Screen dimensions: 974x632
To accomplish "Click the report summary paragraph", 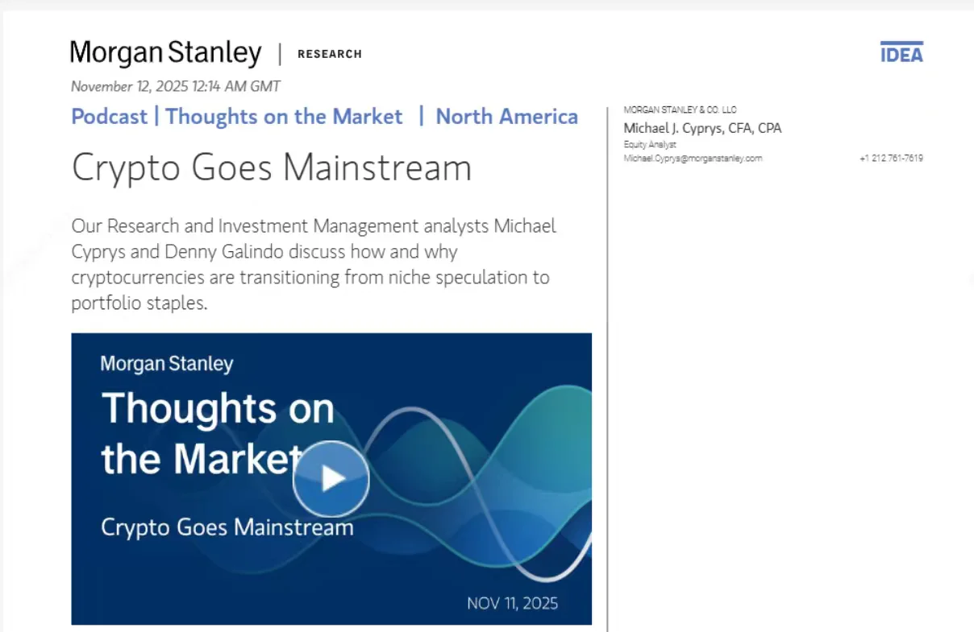I will 313,265.
